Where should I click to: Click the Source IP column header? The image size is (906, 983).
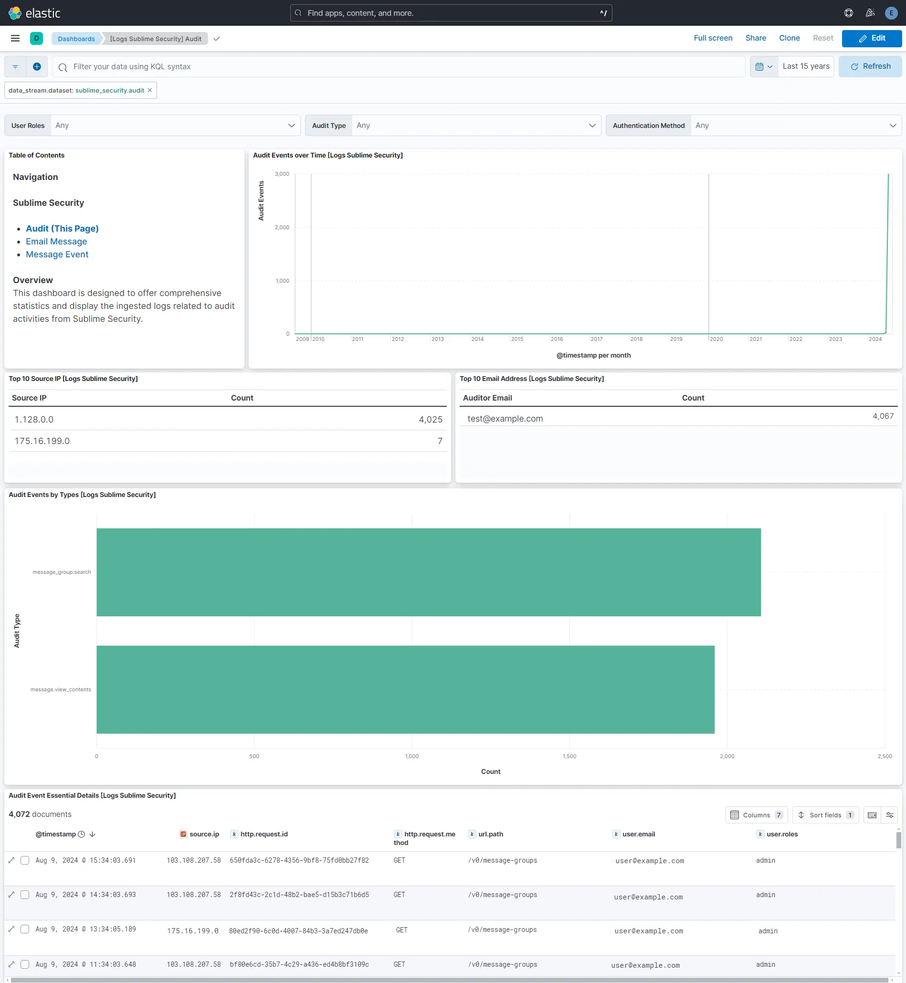29,398
